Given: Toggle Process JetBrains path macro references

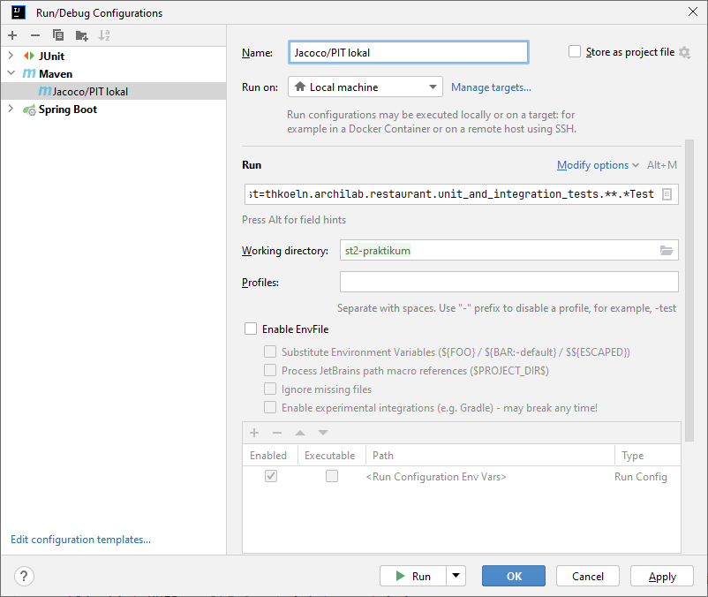Looking at the screenshot, I should click(270, 370).
